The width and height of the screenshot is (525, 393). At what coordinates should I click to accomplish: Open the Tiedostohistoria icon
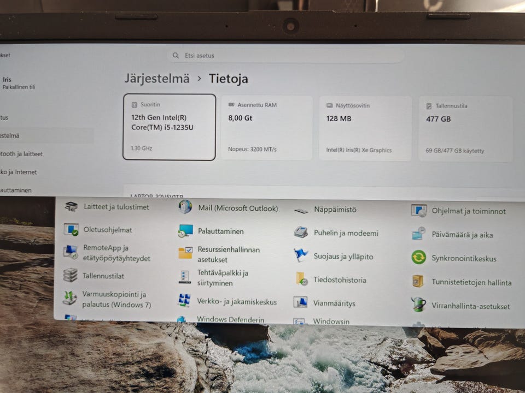click(x=301, y=278)
